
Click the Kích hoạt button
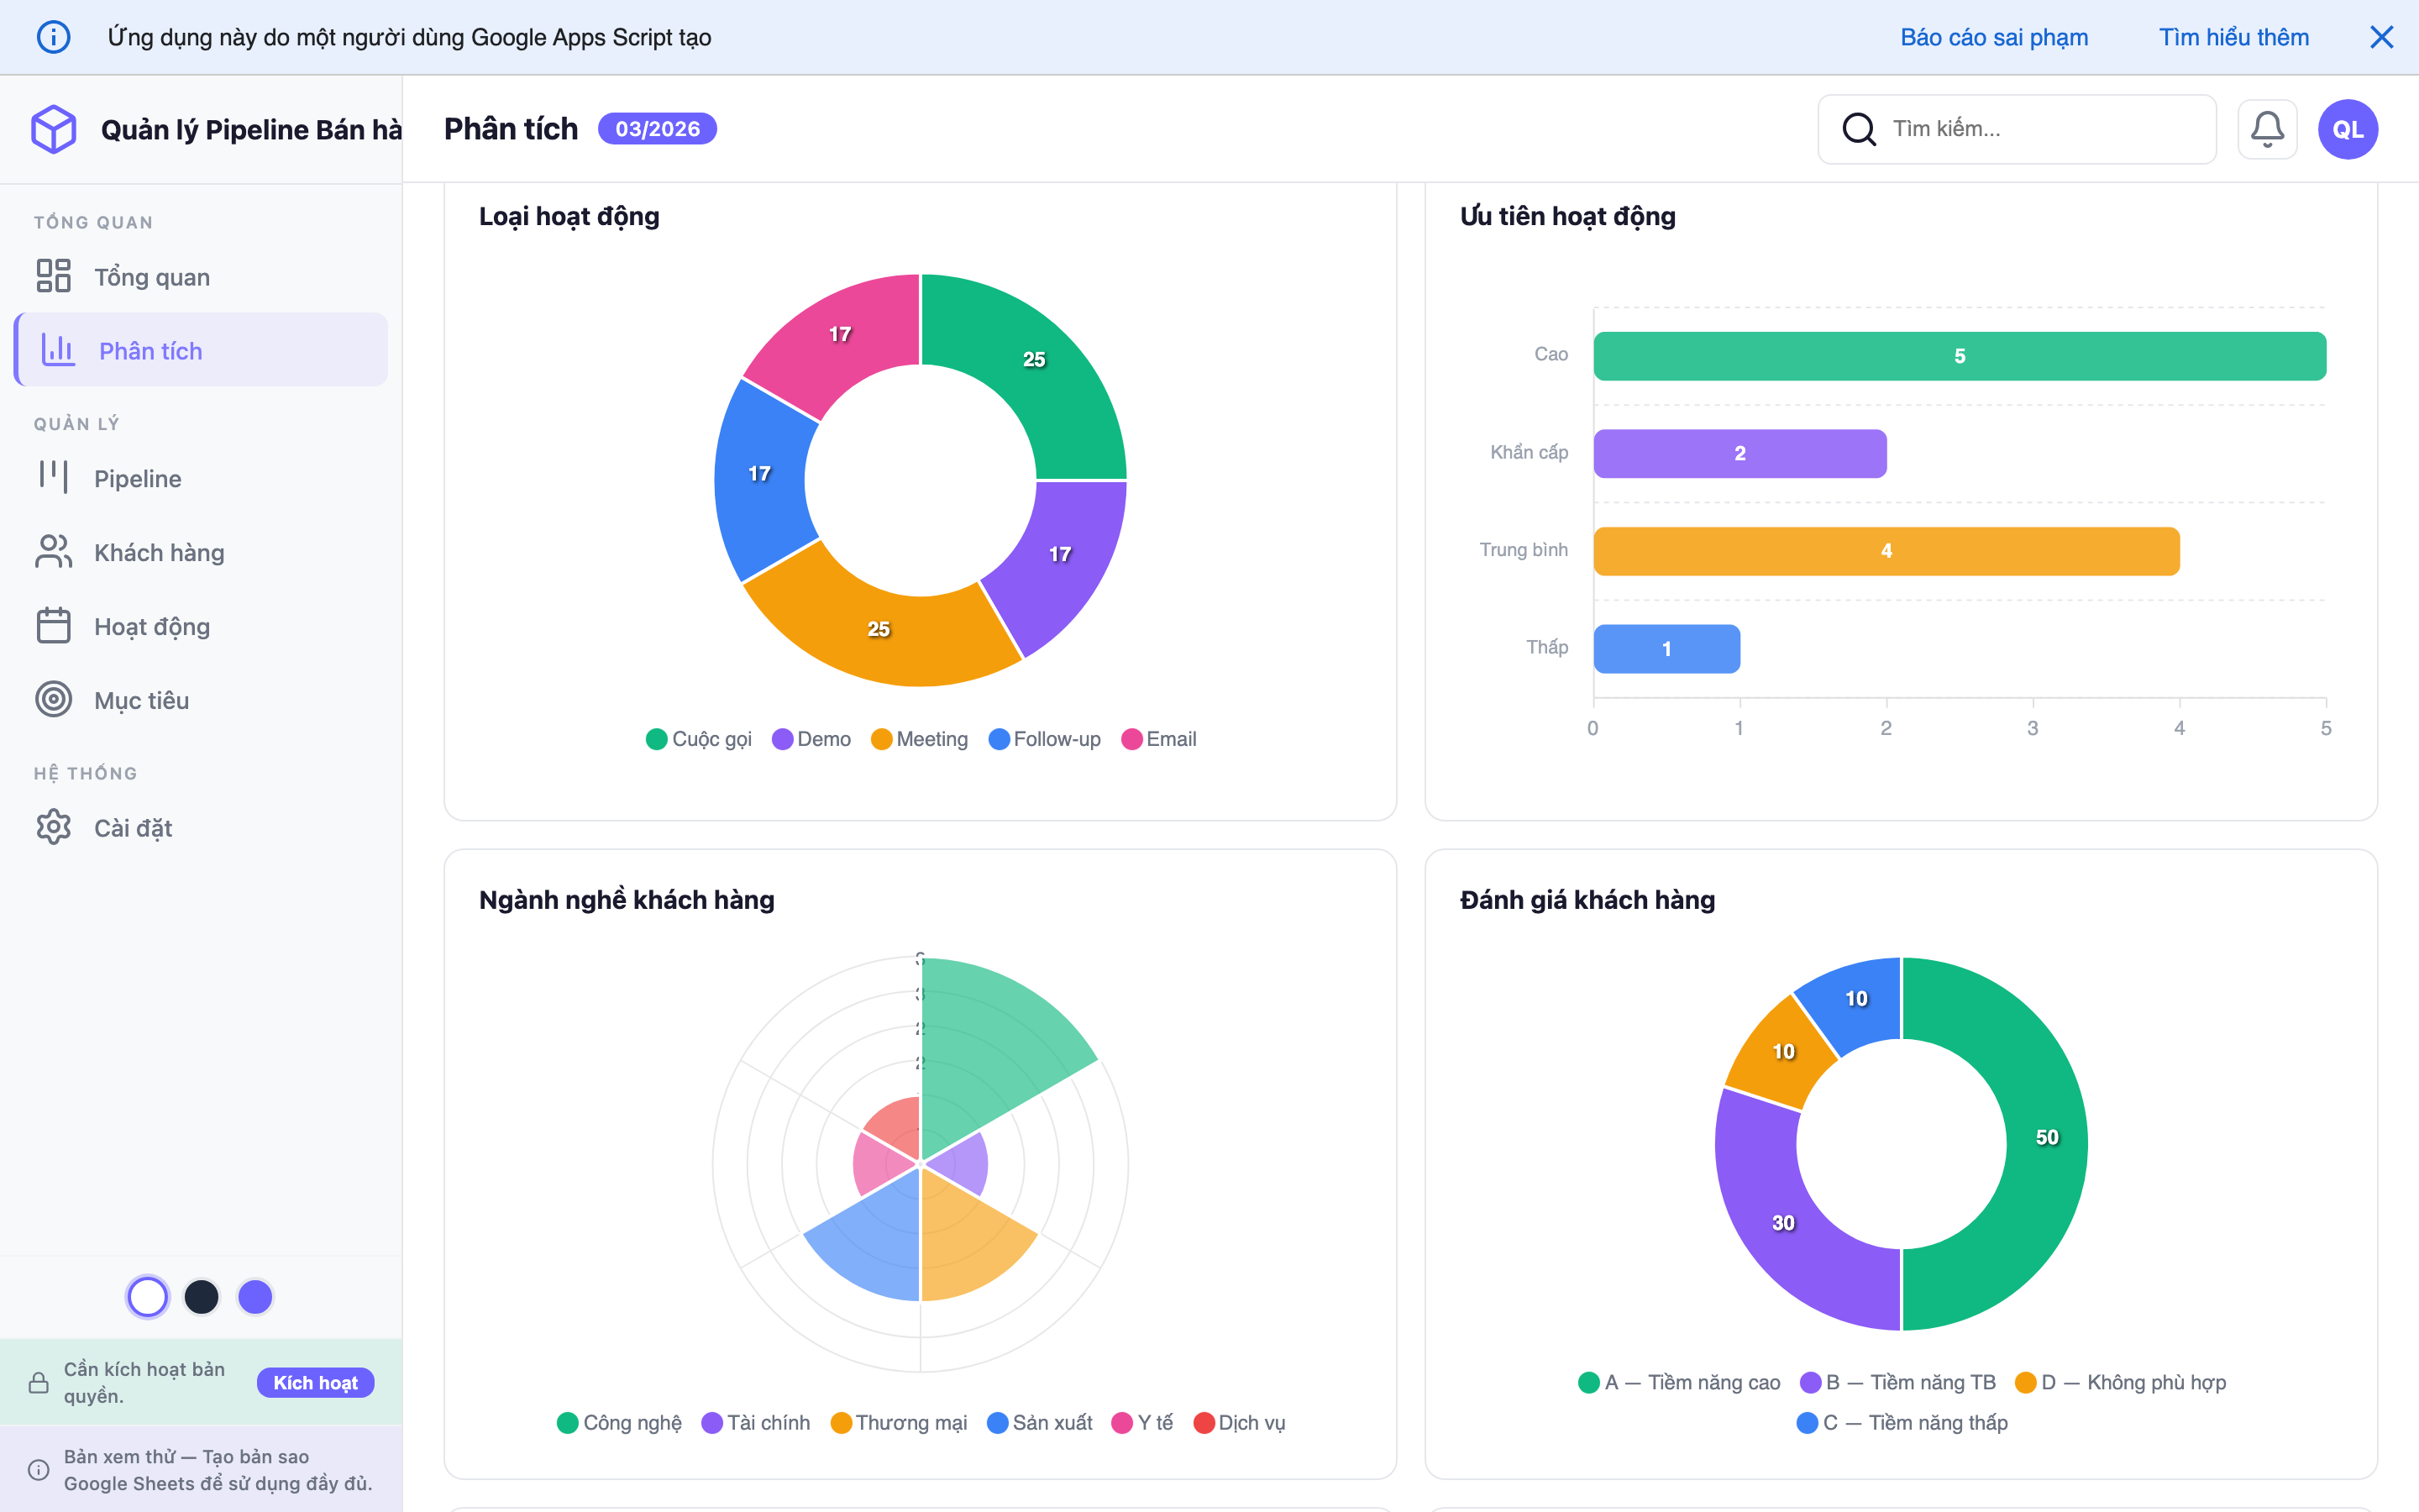(x=315, y=1382)
